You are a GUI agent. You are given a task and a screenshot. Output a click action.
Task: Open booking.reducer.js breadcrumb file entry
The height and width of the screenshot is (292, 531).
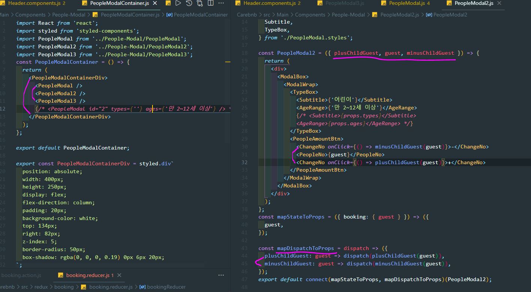coord(111,287)
